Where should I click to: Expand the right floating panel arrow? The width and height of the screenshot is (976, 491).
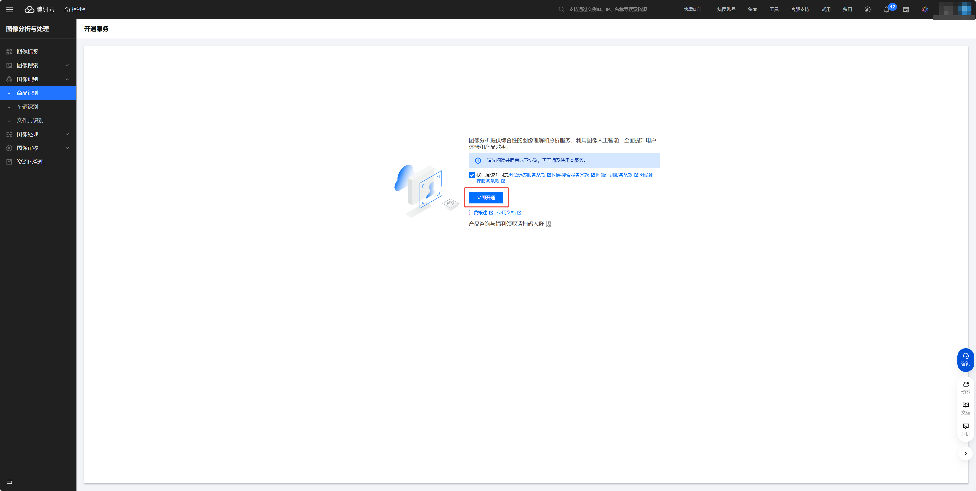pyautogui.click(x=965, y=454)
